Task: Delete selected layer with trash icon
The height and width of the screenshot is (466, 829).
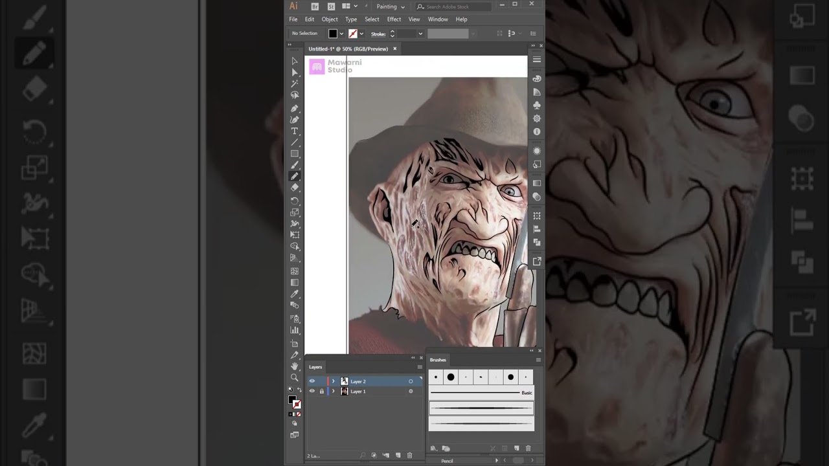Action: click(x=409, y=456)
